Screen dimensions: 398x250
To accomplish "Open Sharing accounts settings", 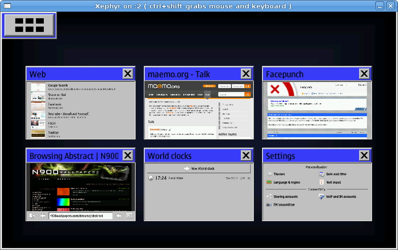I will pyautogui.click(x=283, y=197).
